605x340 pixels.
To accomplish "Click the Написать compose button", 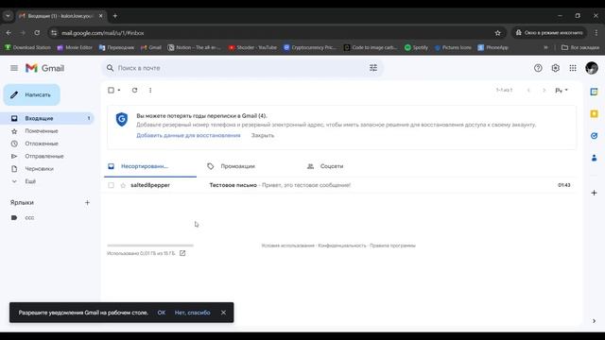I will pos(31,94).
